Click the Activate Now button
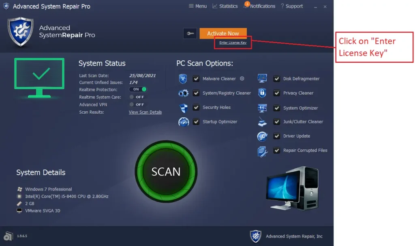415x246 pixels. point(223,34)
